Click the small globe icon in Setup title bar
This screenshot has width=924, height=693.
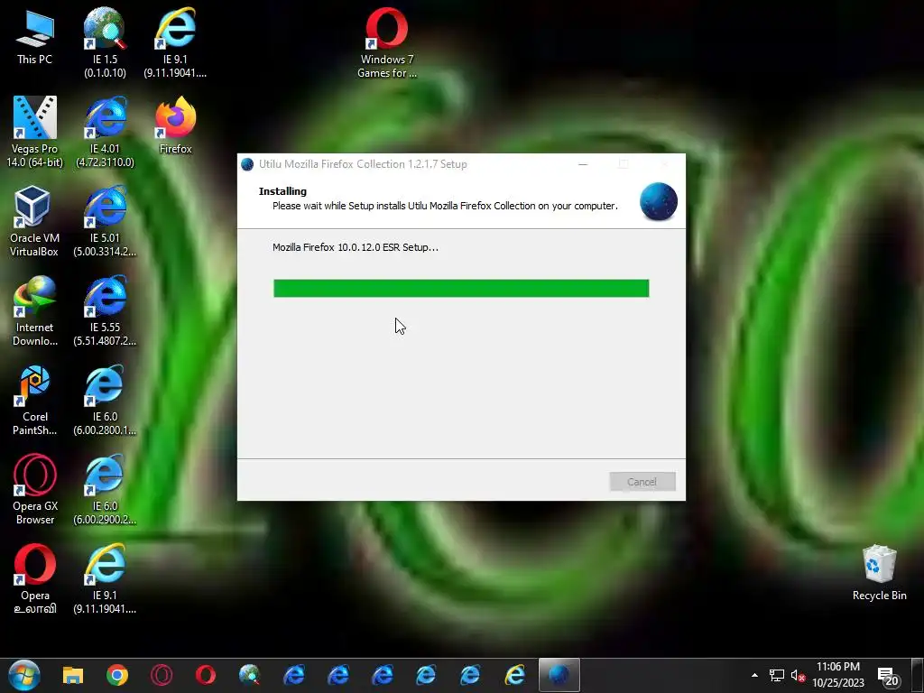coord(247,164)
